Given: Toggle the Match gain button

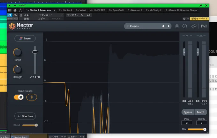Looking at the screenshot, I should click(201, 112).
